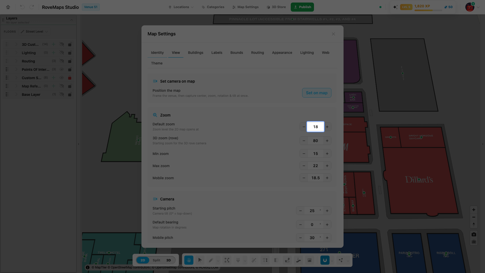This screenshot has width=485, height=273.
Task: Toggle visibility of Lighting layer
Action: point(62,53)
